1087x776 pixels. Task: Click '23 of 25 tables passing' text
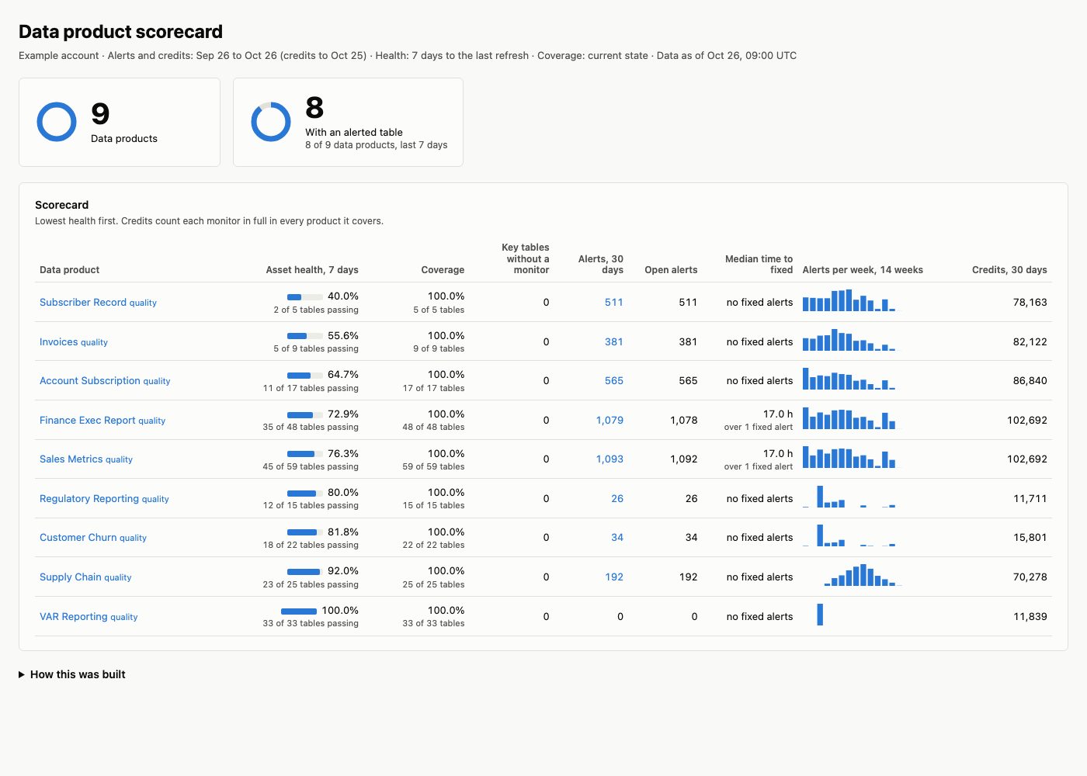click(x=311, y=584)
